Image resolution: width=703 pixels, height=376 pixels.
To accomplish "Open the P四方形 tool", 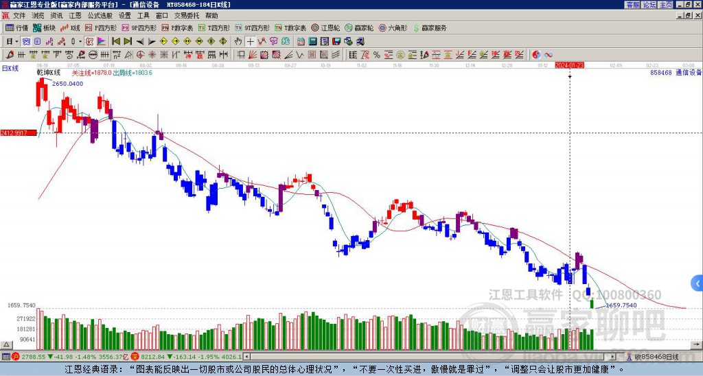I will point(101,27).
